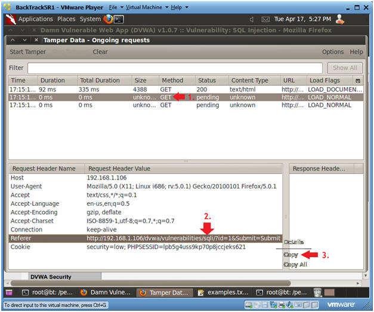Image resolution: width=374 pixels, height=312 pixels.
Task: Launch Firefox from the top panel
Action: [109, 19]
